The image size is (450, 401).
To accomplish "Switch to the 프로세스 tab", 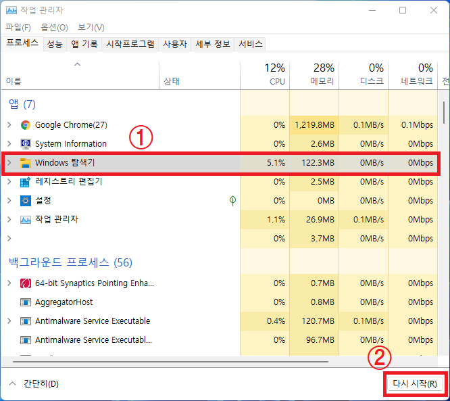I will (22, 43).
